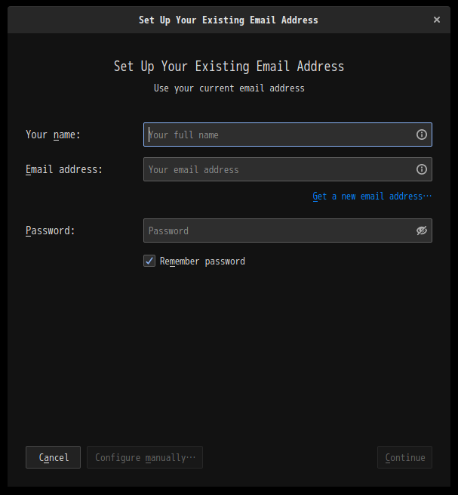458x495 pixels.
Task: Click the info icon in the name field
Action: click(x=422, y=135)
